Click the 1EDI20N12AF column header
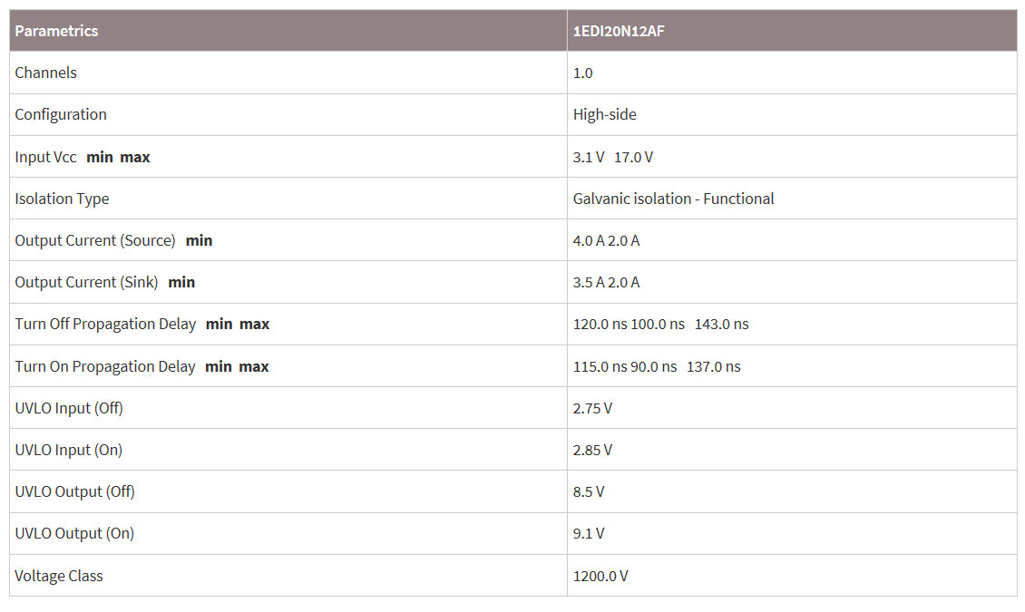This screenshot has height=612, width=1025. 613,31
